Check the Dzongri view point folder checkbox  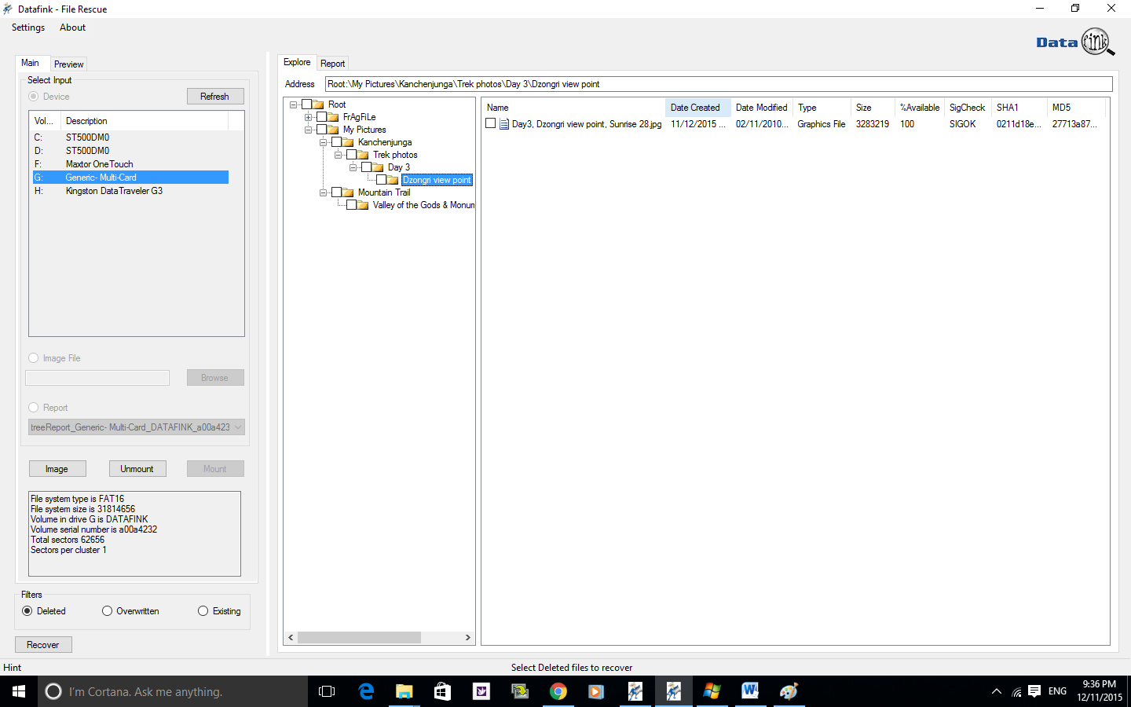click(381, 180)
